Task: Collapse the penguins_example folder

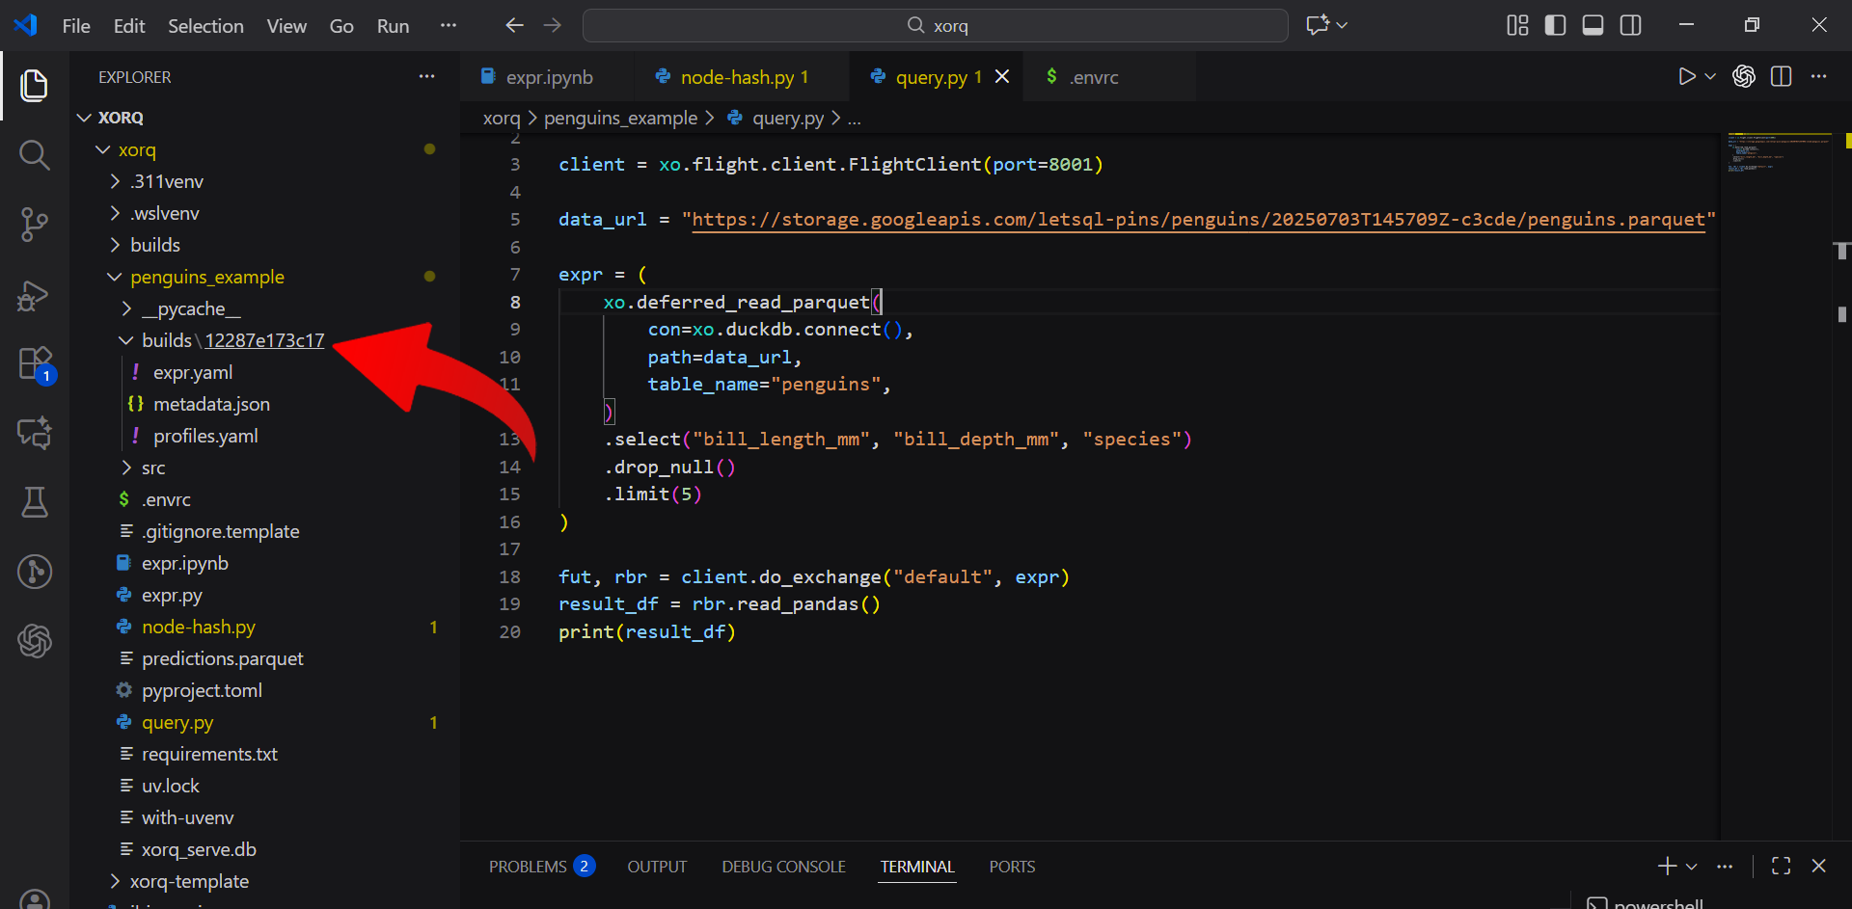Action: click(206, 277)
